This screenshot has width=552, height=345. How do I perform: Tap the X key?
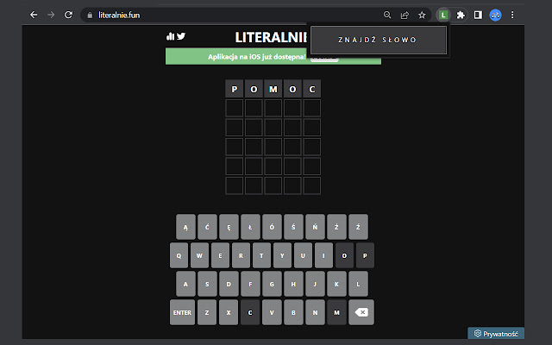[x=229, y=312]
